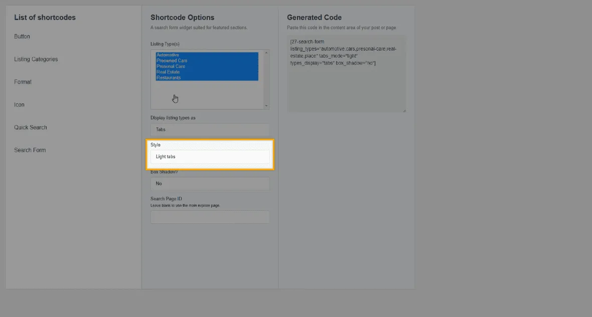
Task: Pick the Personal Care listing type
Action: 171,66
